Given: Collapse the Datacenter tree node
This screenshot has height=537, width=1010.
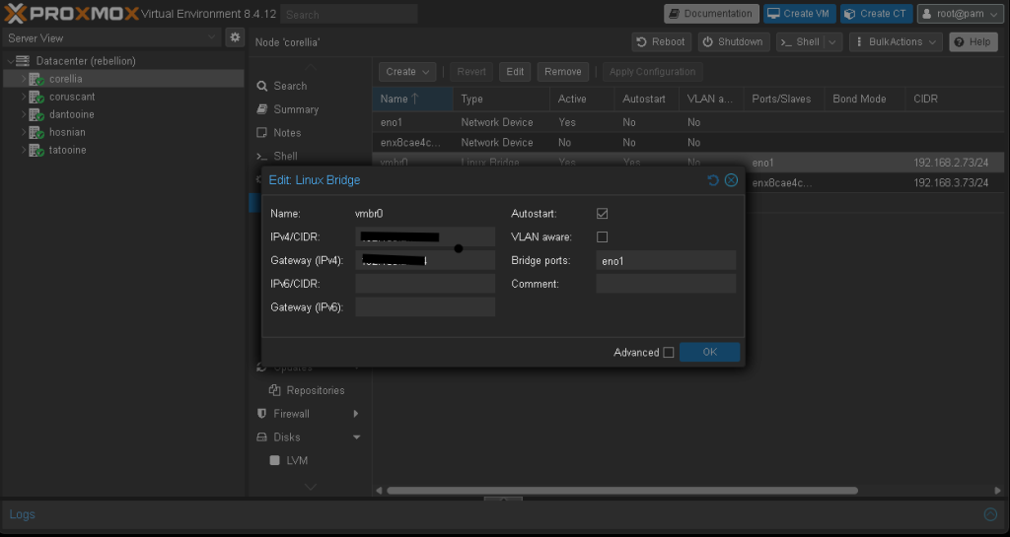Looking at the screenshot, I should (10, 61).
